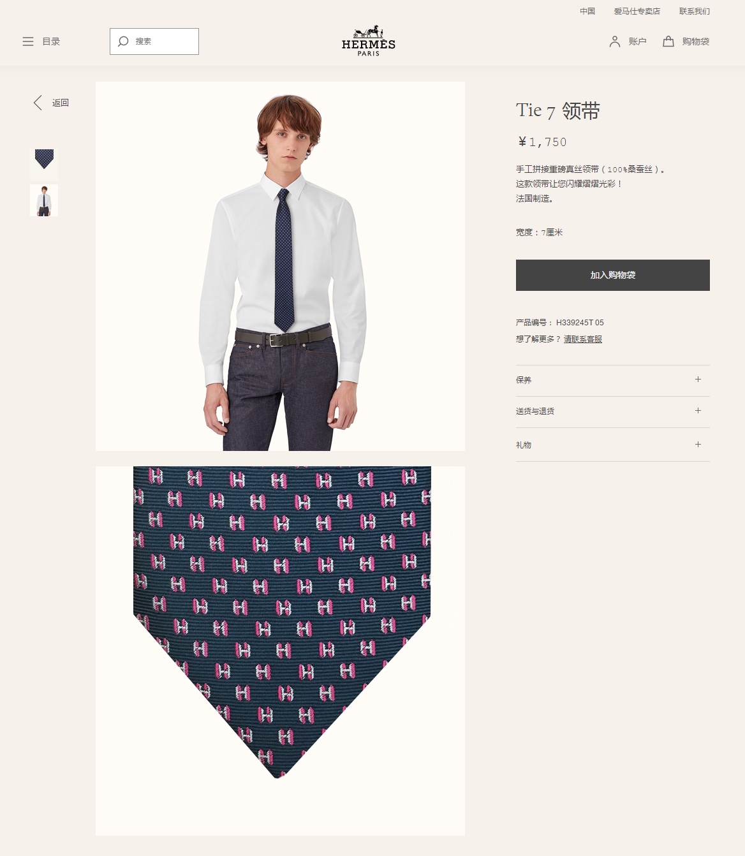Click the back arrow chevron
Viewport: 745px width, 856px height.
pyautogui.click(x=38, y=103)
